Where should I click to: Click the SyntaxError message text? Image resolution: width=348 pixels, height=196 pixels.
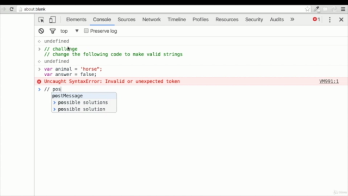coord(112,81)
